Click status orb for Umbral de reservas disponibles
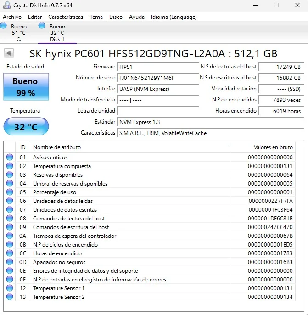The image size is (308, 315). 10,183
